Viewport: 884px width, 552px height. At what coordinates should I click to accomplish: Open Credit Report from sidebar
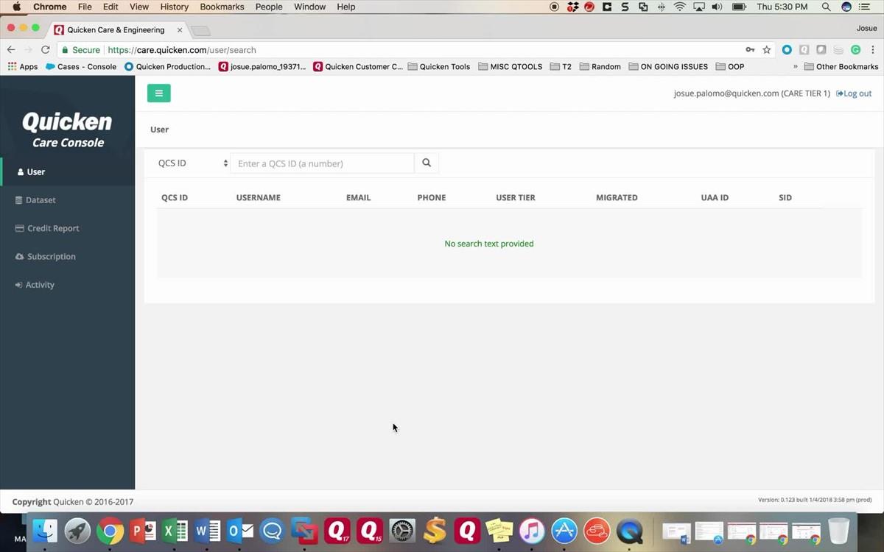tap(52, 228)
